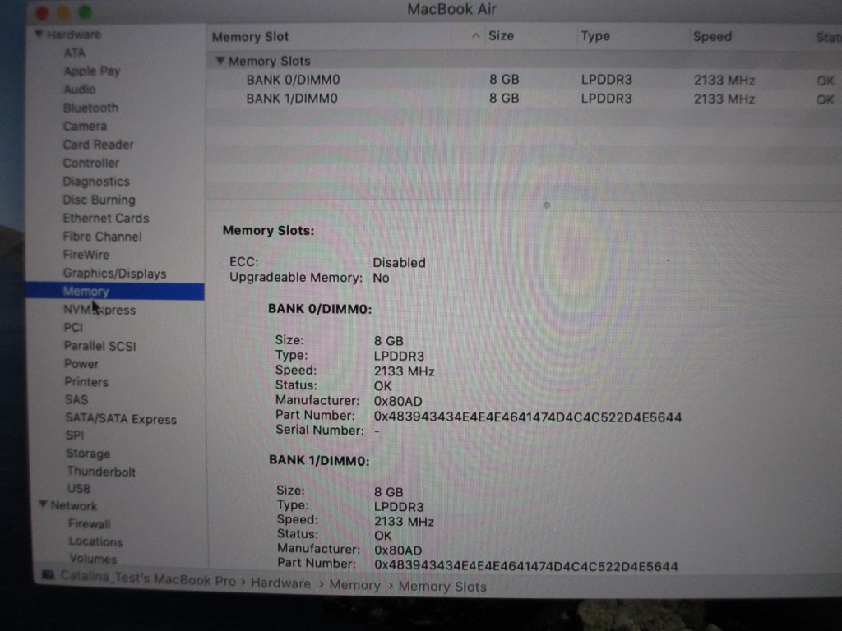Select FireWire in the sidebar
Viewport: 842px width, 631px height.
(86, 255)
